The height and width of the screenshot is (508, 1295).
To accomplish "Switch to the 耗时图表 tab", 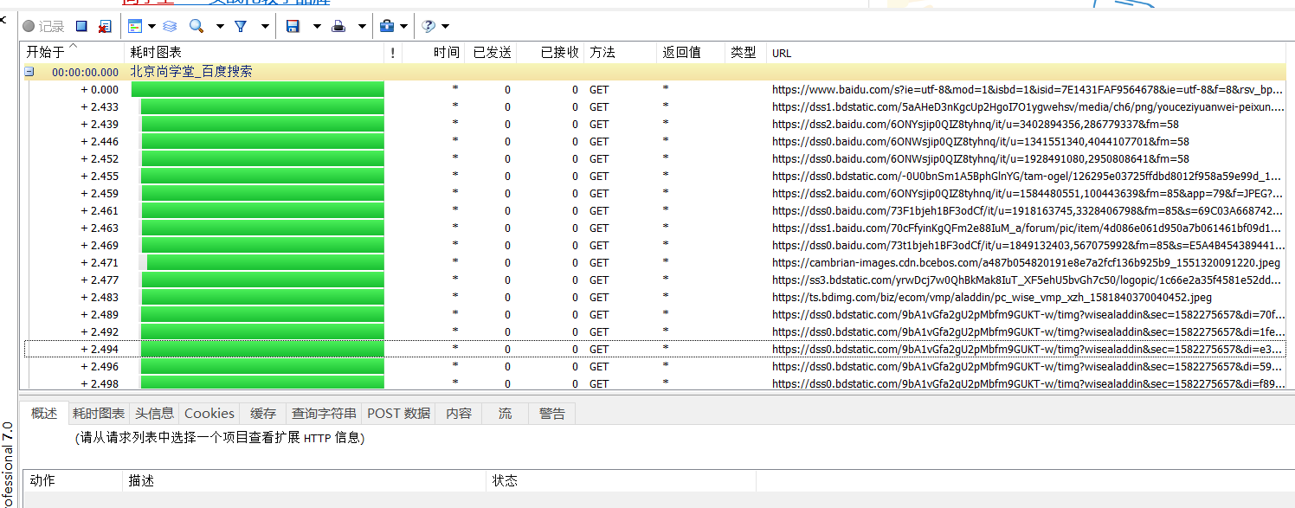I will 99,414.
